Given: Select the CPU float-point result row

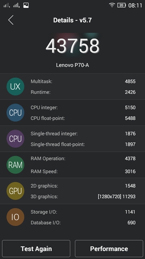Looking at the screenshot, I should (83, 118).
